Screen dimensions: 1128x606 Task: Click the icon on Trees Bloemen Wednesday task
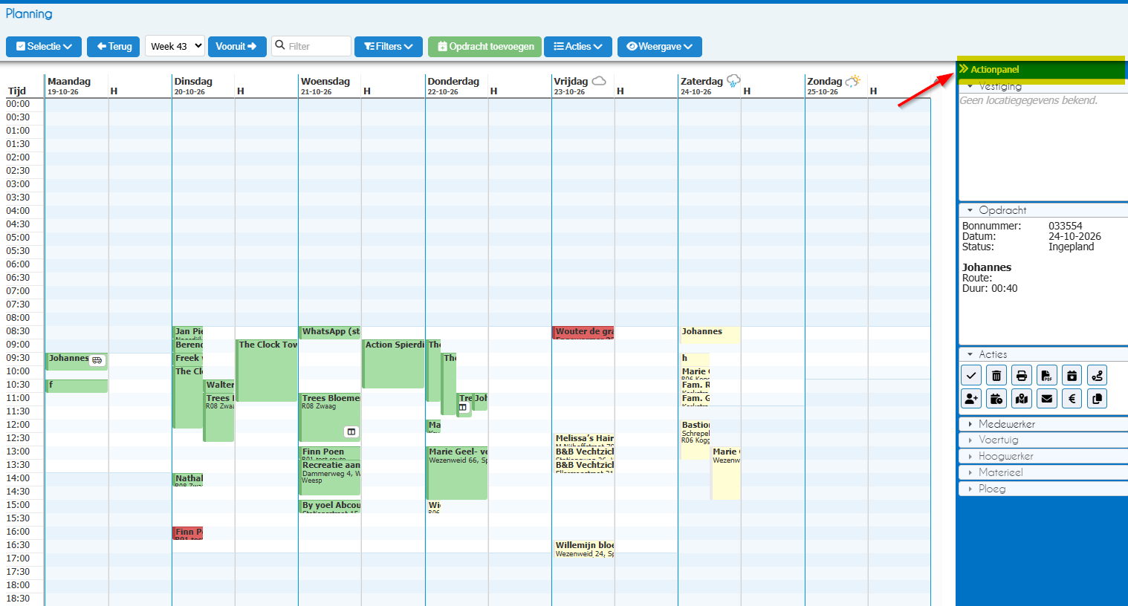[351, 431]
